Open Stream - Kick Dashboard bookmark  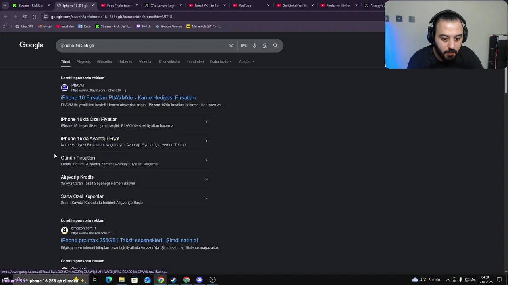coord(114,27)
